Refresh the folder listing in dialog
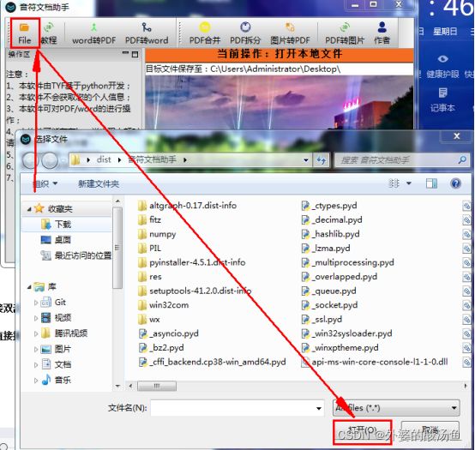The image size is (475, 450). coord(322,160)
